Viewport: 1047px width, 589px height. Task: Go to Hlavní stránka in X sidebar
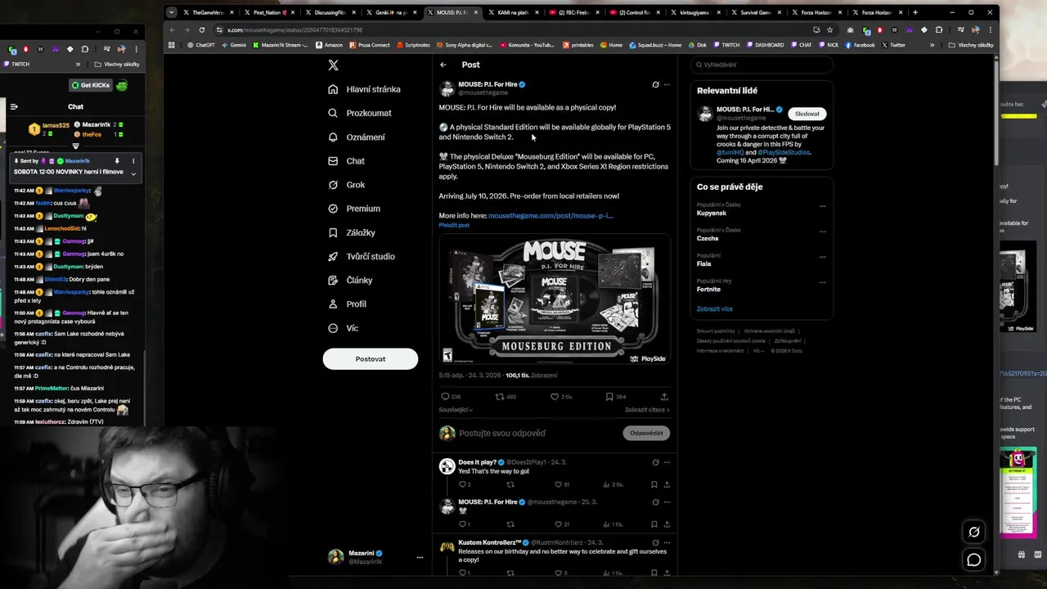(x=364, y=89)
